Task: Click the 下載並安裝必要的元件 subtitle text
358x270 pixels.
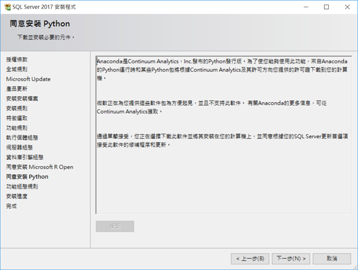Action: point(46,37)
